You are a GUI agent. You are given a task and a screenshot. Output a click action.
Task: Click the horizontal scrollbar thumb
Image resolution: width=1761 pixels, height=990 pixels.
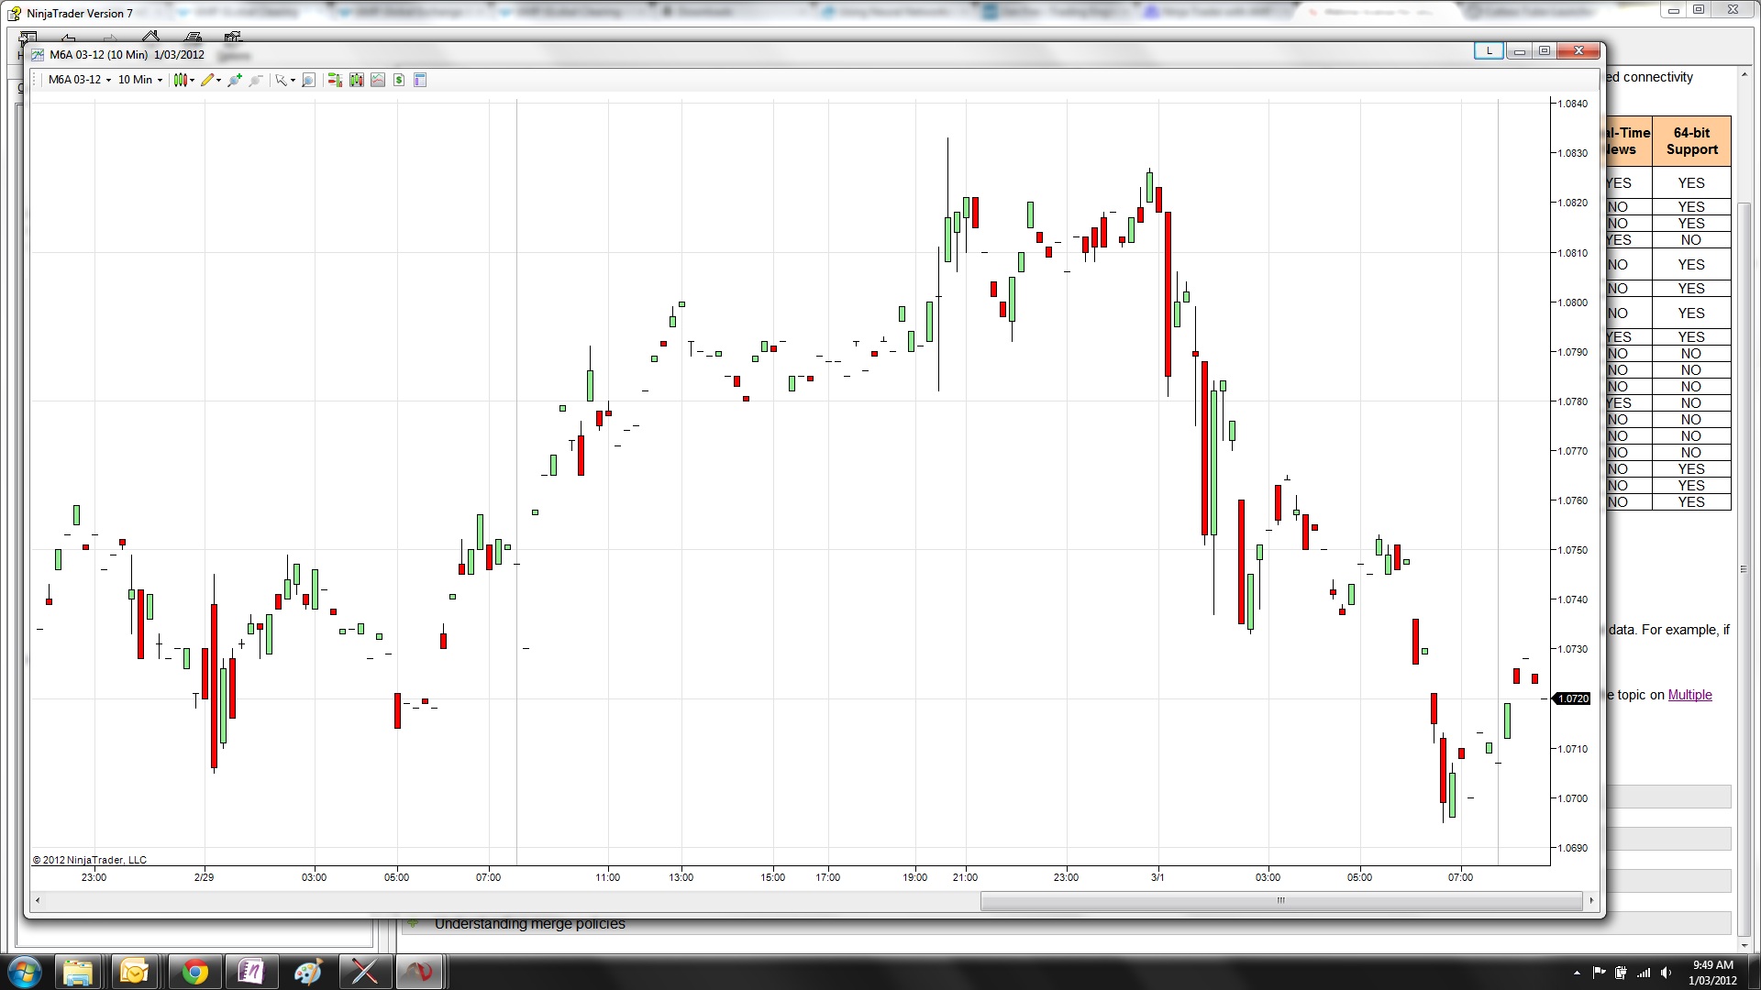(x=1280, y=900)
